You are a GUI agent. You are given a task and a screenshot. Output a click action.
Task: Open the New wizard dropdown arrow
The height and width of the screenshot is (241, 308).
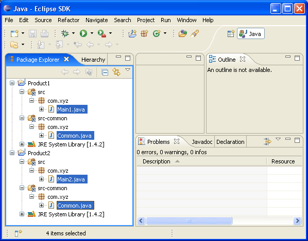point(23,33)
